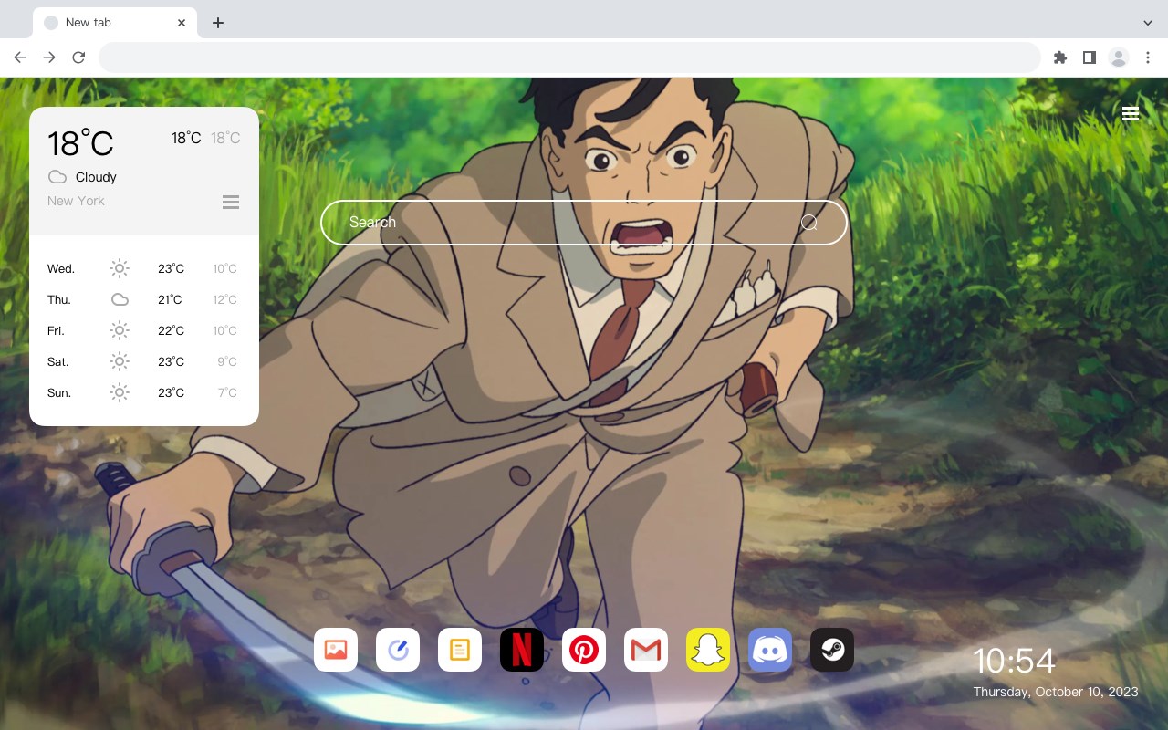Close the New tab tab
Image resolution: width=1168 pixels, height=730 pixels.
[x=182, y=23]
